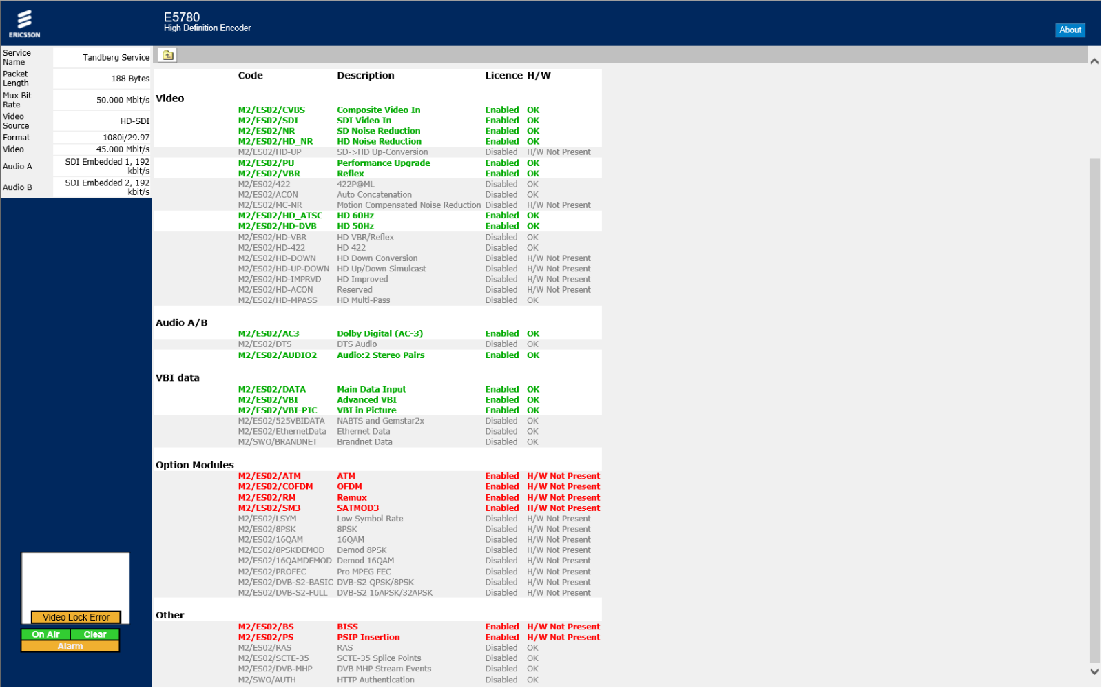Click the Alarm status button

tap(70, 646)
